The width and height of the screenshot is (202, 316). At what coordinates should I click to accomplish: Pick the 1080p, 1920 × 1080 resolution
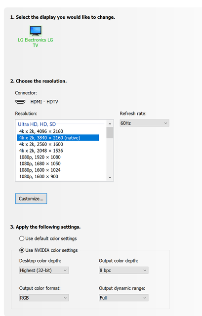[58, 157]
